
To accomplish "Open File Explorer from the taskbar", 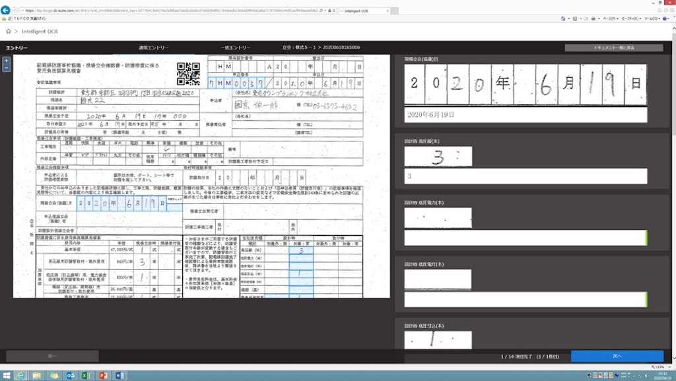I will tap(37, 376).
